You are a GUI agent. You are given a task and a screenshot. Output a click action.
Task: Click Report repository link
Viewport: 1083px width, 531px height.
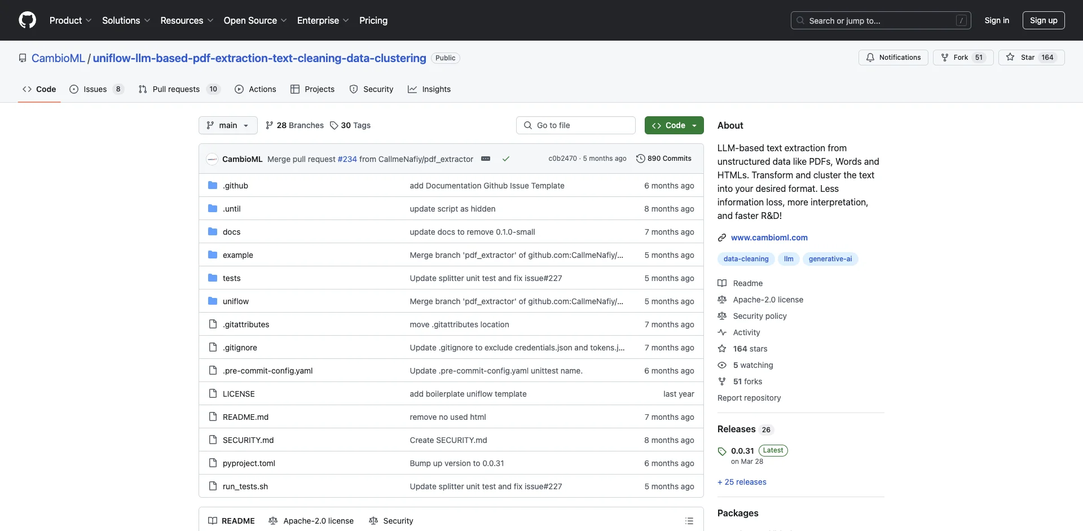[749, 398]
